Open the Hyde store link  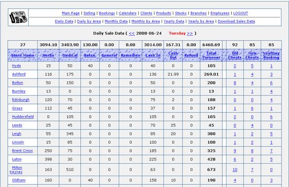click(16, 66)
